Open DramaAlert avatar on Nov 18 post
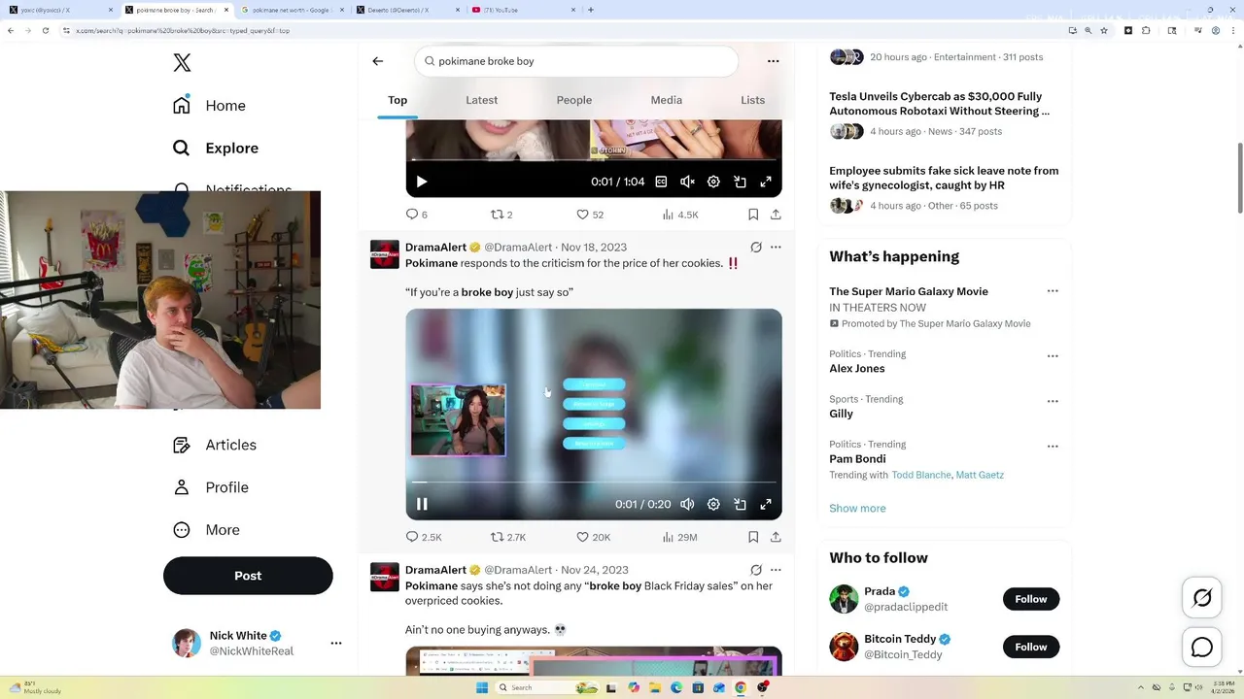 385,254
